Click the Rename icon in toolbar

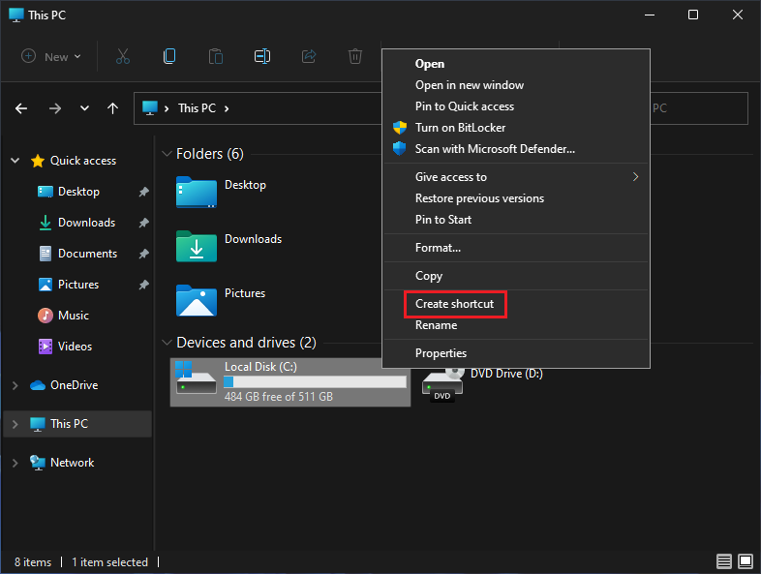coord(262,56)
